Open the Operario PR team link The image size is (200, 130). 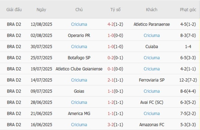point(79,35)
